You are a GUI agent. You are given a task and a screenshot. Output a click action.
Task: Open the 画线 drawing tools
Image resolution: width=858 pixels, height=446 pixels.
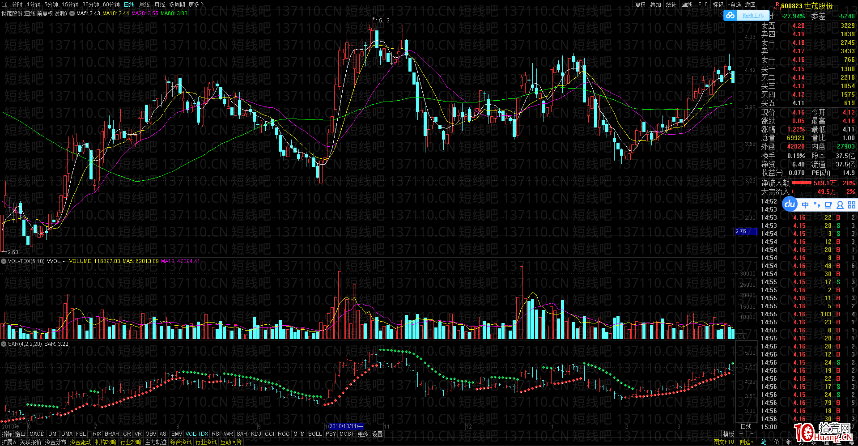point(687,4)
